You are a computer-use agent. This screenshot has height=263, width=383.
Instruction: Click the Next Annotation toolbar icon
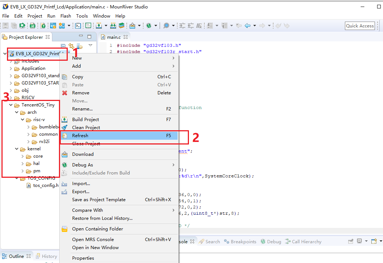point(210,26)
